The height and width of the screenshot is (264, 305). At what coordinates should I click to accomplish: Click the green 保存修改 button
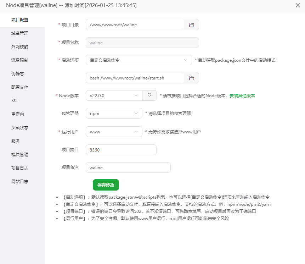tap(106, 185)
